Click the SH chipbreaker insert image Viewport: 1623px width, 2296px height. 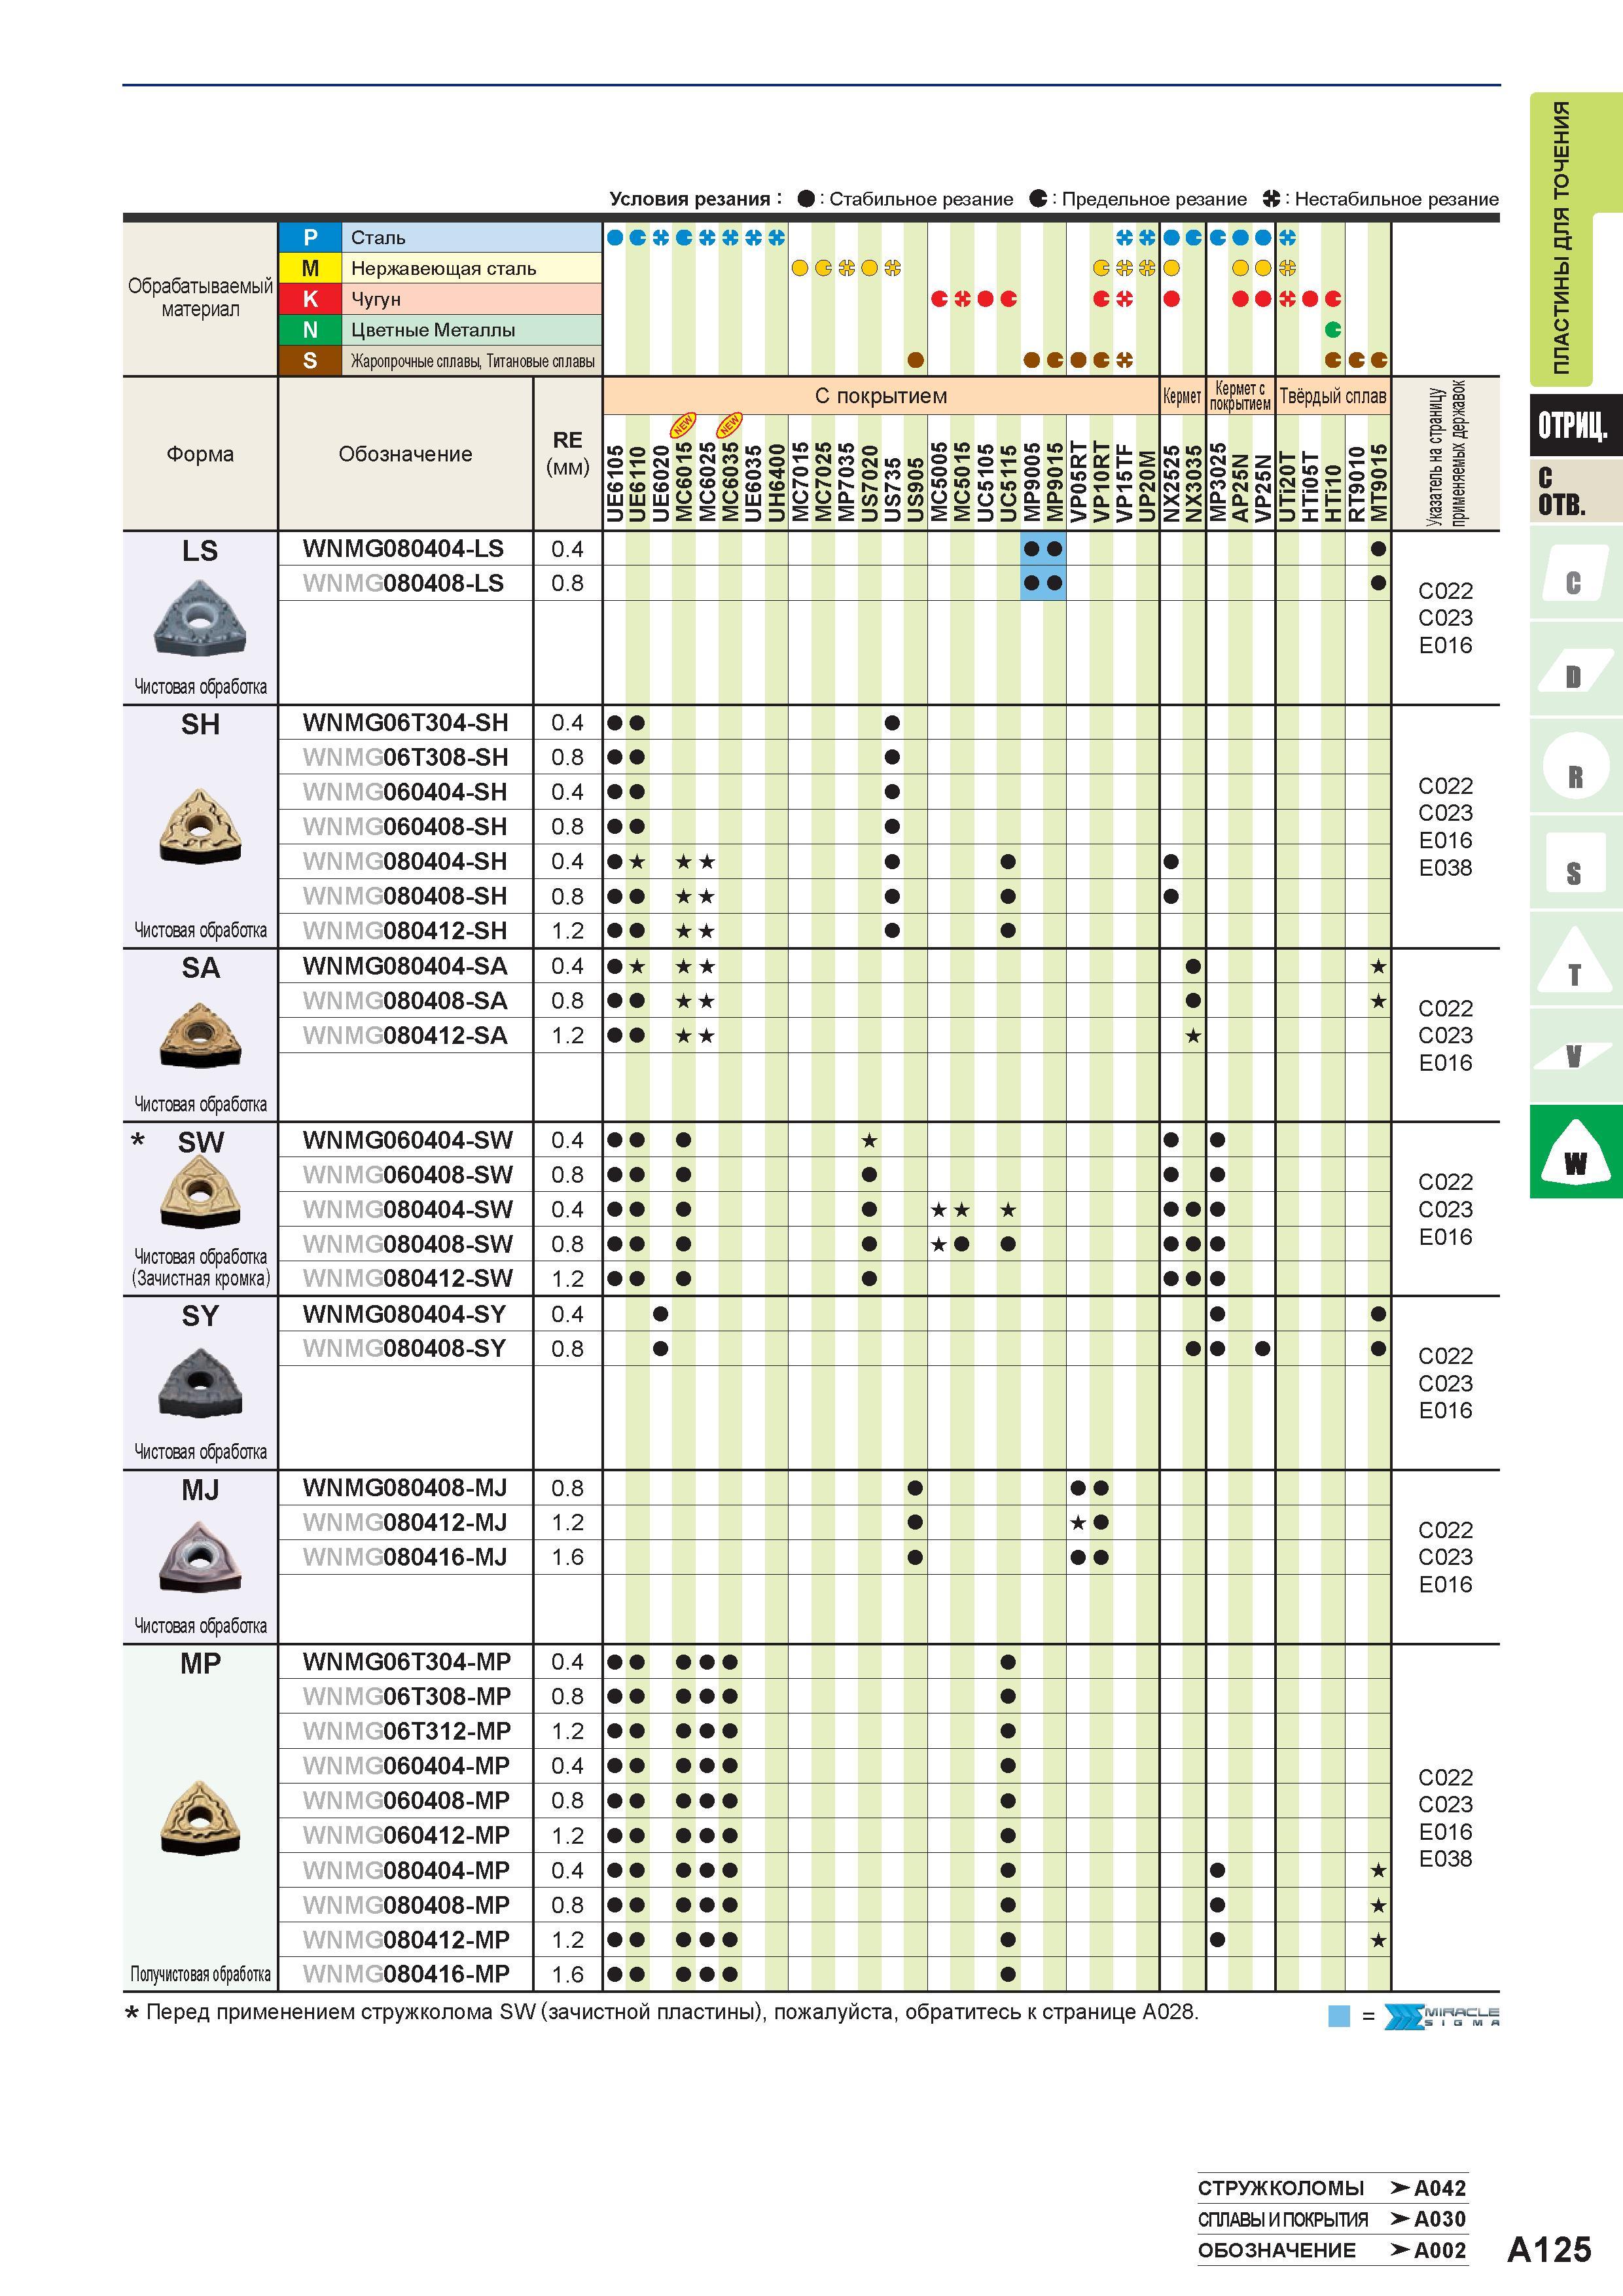[x=200, y=826]
